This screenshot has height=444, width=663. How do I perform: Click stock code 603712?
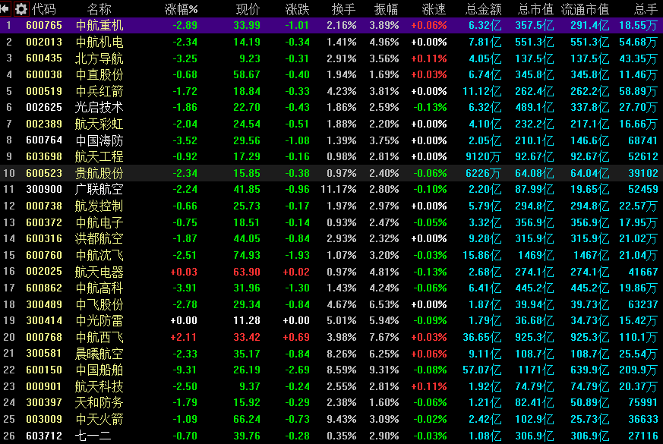point(44,436)
